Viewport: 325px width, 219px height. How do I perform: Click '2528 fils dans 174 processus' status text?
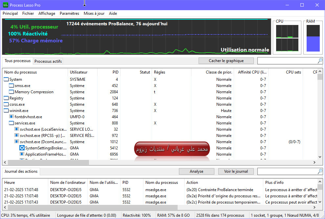coord(220,215)
